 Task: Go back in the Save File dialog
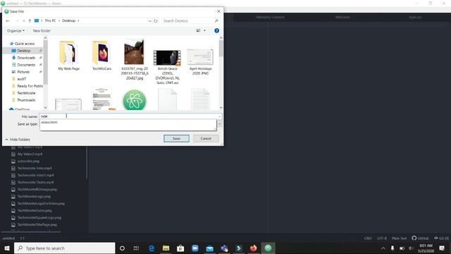click(8, 20)
